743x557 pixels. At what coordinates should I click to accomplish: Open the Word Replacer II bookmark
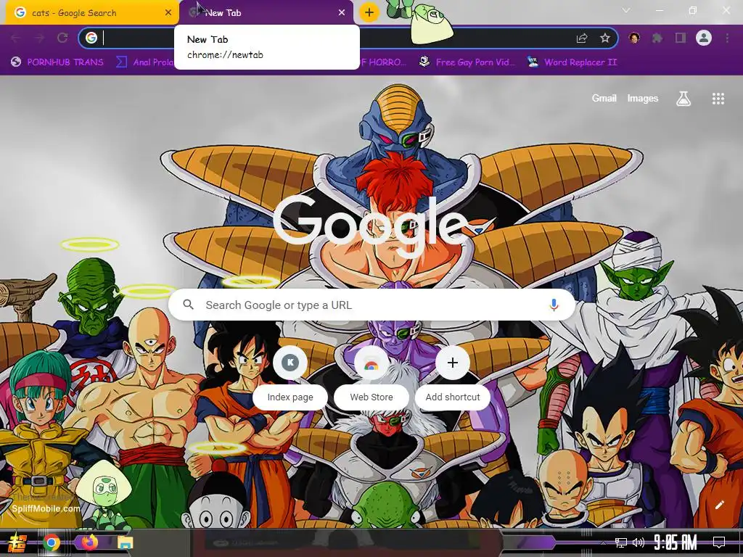(x=572, y=62)
